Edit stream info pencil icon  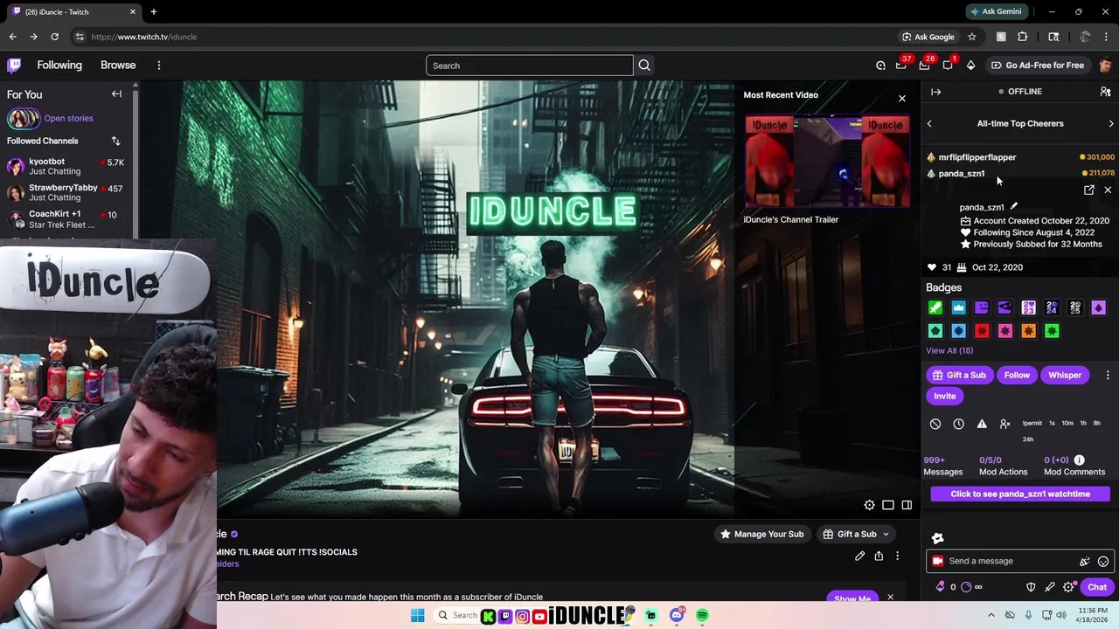point(860,556)
